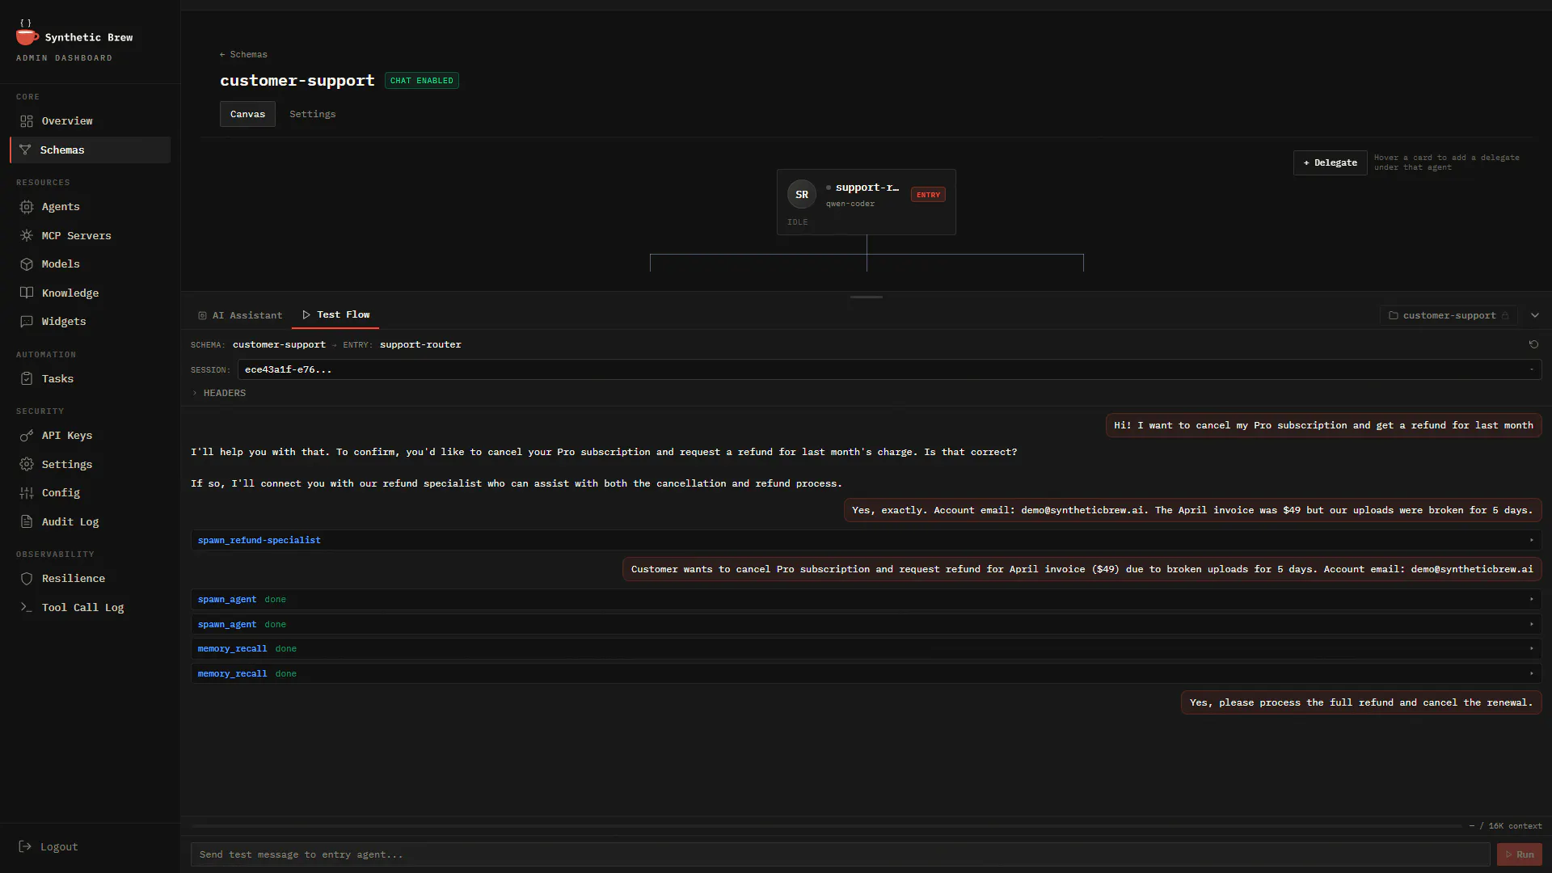Open the session selector dropdown
Screen dimensions: 1552x873
click(889, 370)
